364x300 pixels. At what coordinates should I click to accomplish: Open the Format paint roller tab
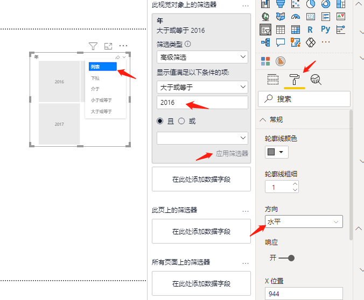tap(295, 80)
